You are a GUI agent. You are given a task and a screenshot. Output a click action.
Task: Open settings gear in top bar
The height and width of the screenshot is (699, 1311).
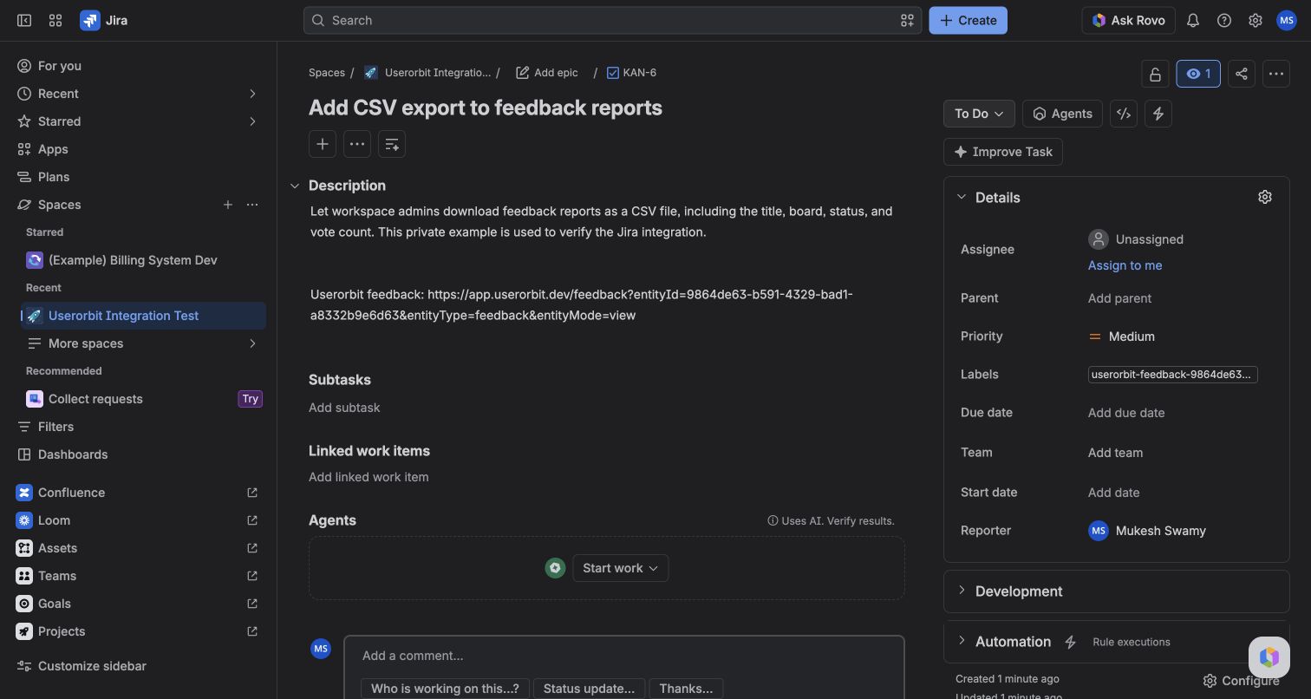[1256, 20]
